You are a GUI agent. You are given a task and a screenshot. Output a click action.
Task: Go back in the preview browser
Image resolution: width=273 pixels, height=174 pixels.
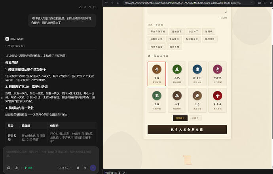tap(106, 3)
